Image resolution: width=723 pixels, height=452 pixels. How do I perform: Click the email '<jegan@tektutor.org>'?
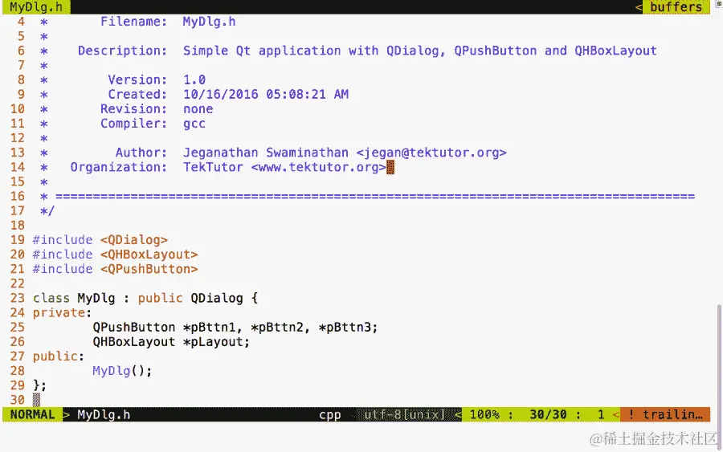[x=431, y=153]
